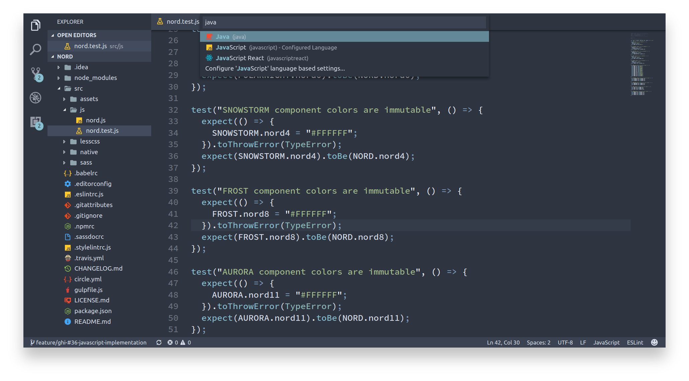Switch to the nord.test.js editor tab
The width and height of the screenshot is (689, 381).
tap(176, 21)
